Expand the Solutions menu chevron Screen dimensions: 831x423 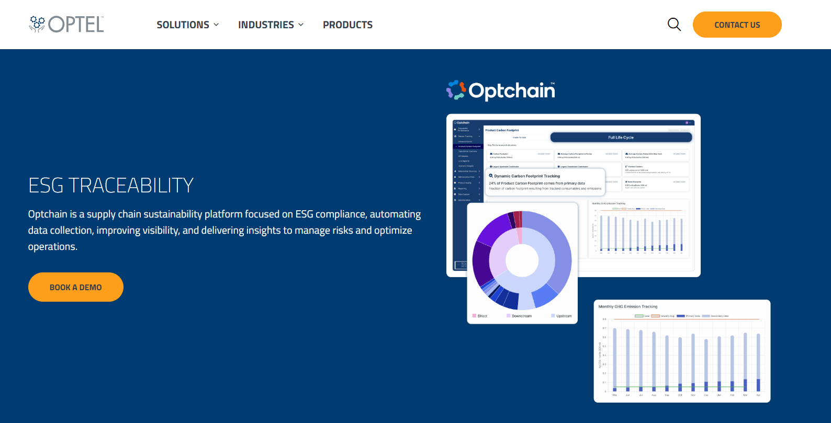point(216,25)
